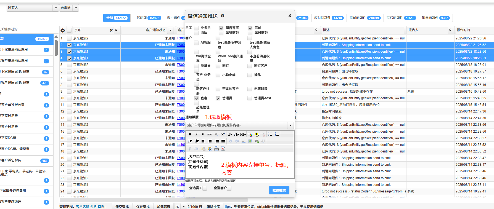Viewport: 494px width, 209px height.
Task: Click the 清除排序 button
Action: tap(213, 207)
